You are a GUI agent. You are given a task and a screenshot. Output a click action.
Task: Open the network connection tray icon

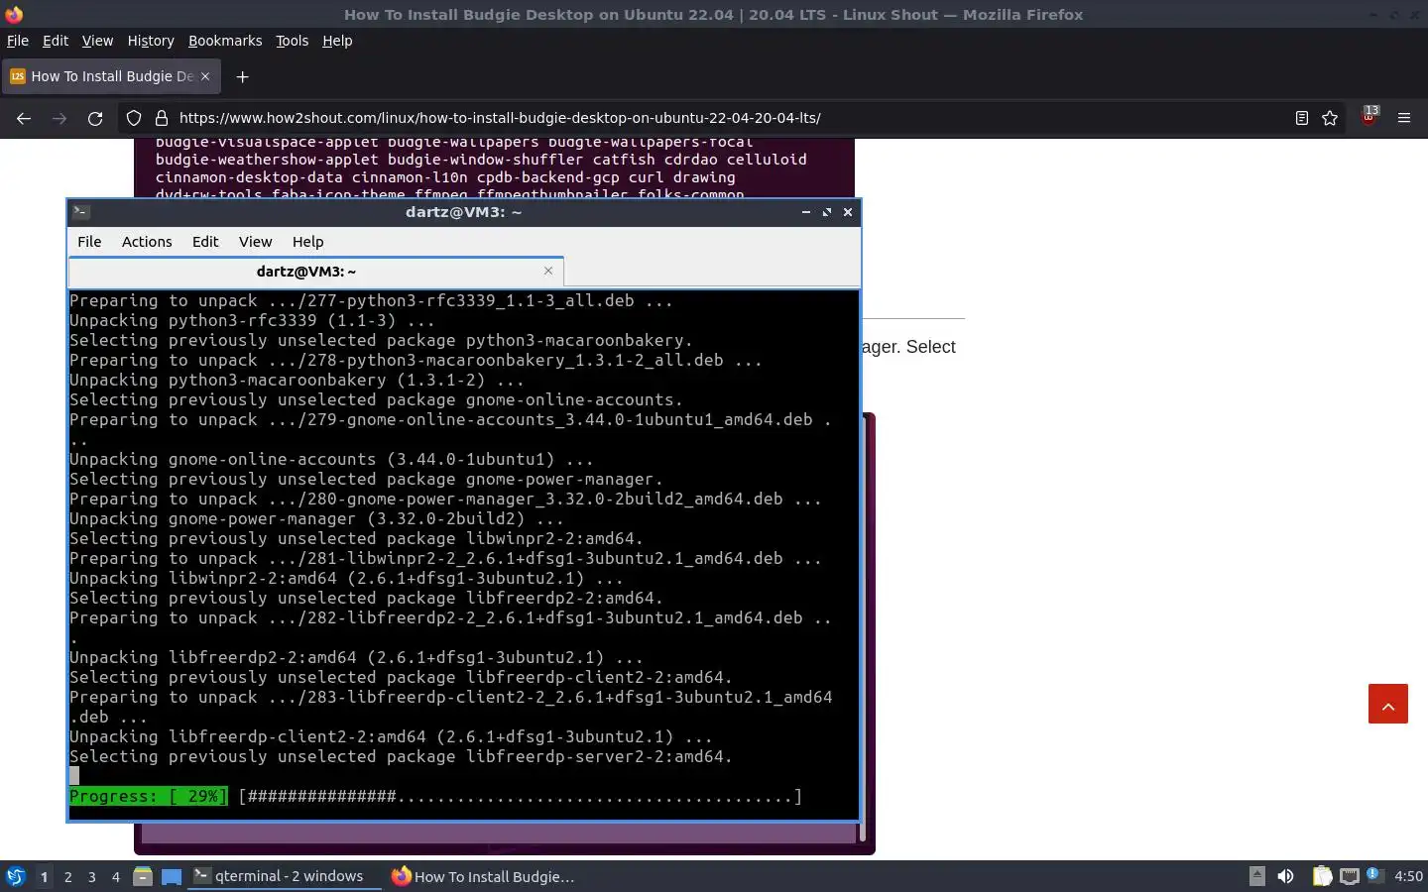(1350, 876)
